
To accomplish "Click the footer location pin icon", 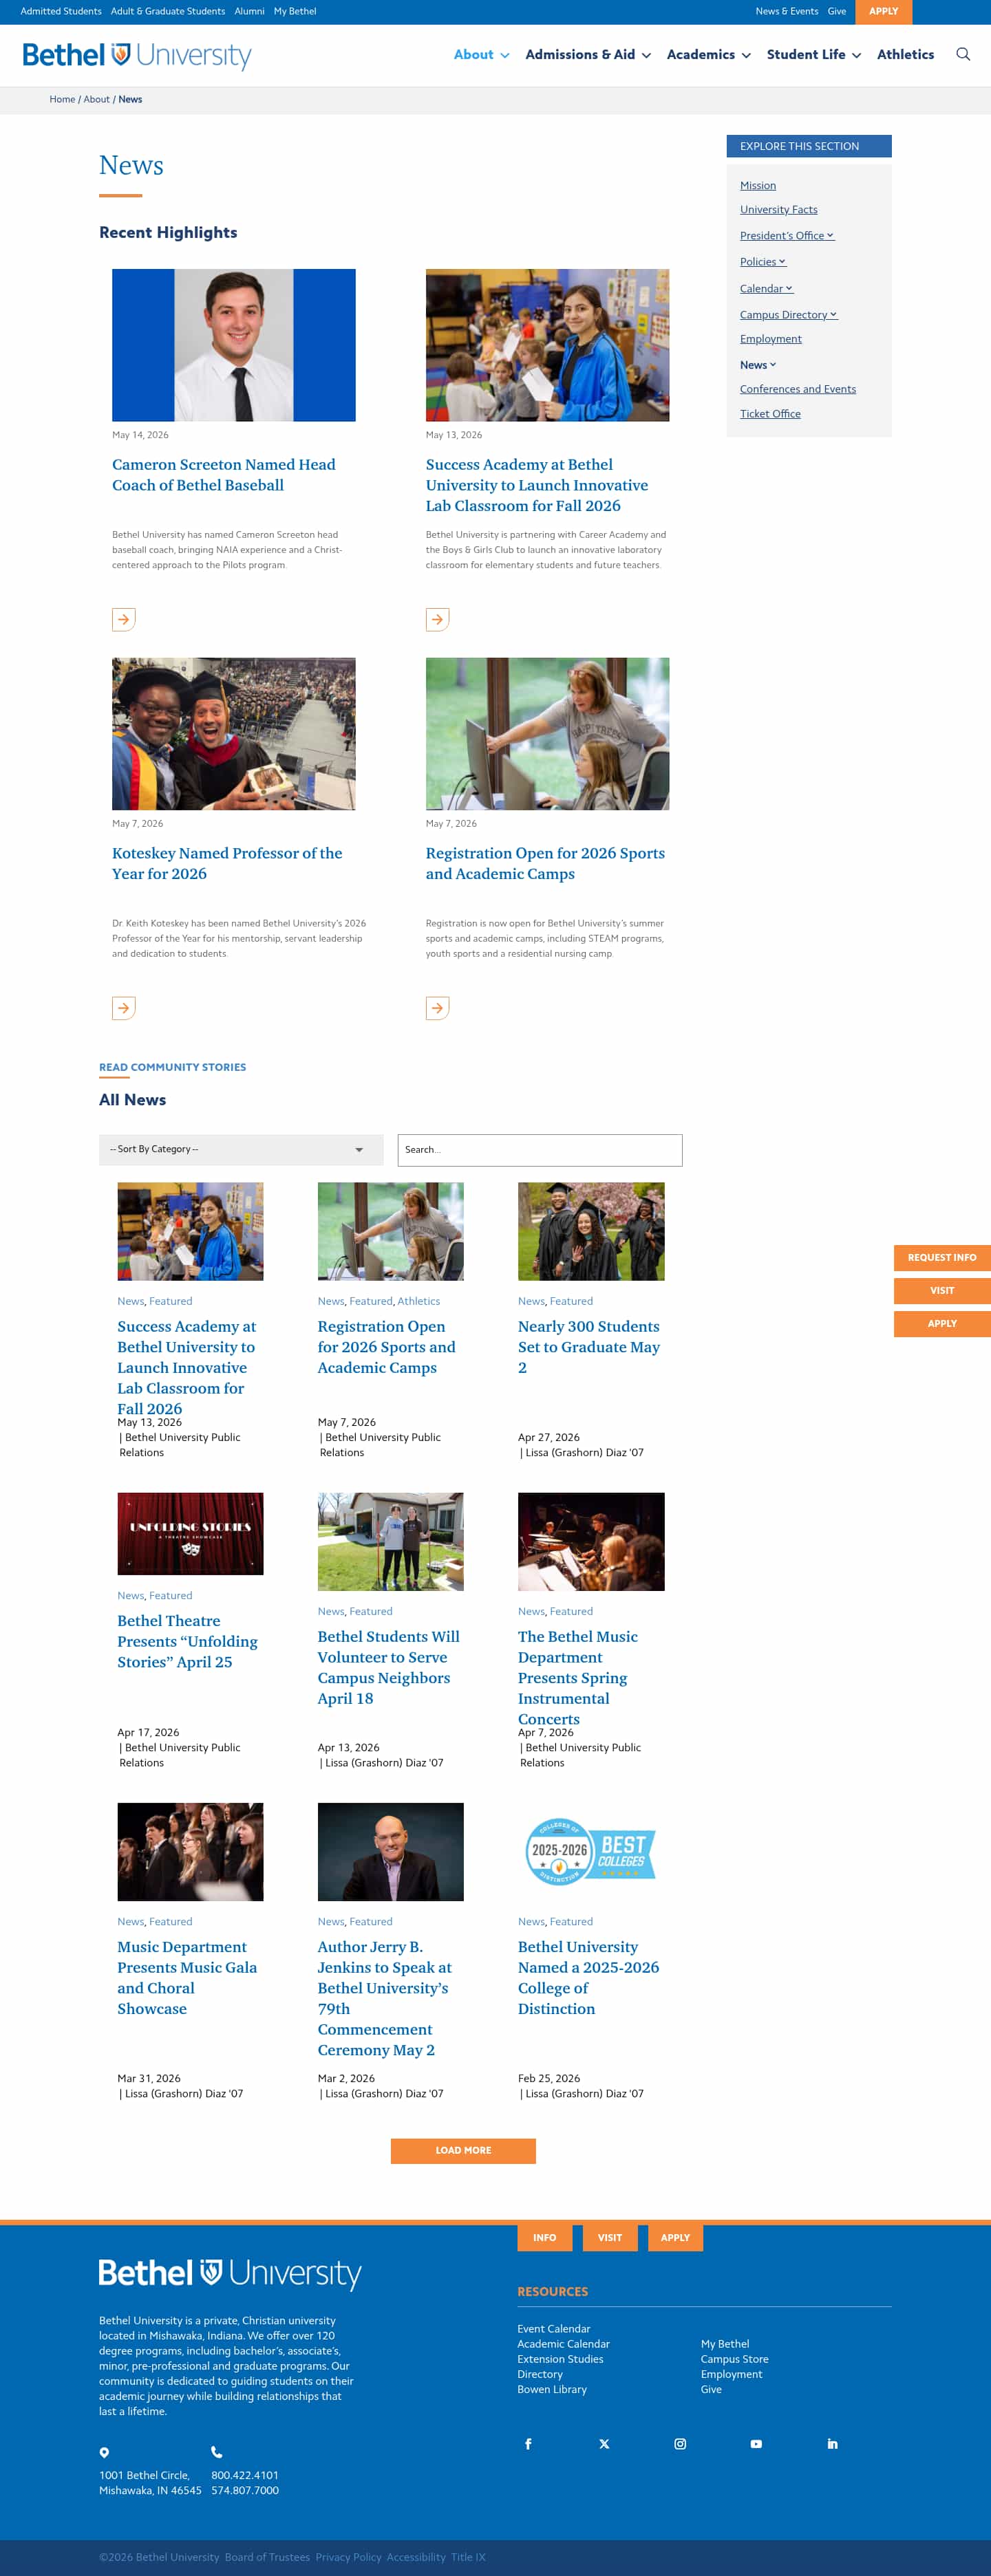I will click(x=104, y=2452).
